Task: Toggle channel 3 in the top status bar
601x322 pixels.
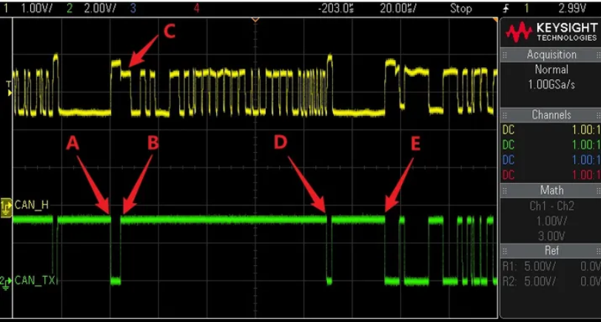Action: coord(132,9)
